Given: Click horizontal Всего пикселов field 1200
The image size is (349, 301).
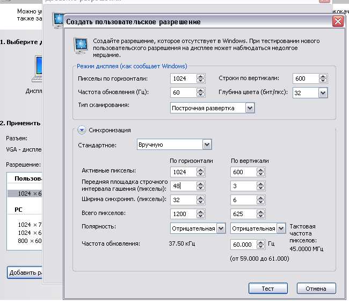Looking at the screenshot, I should click(x=183, y=214).
